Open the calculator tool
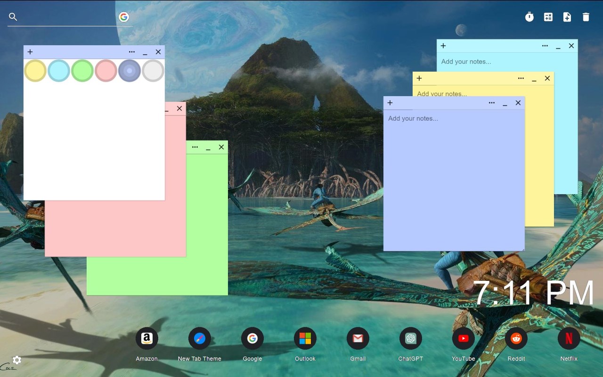This screenshot has height=377, width=603. coord(548,17)
